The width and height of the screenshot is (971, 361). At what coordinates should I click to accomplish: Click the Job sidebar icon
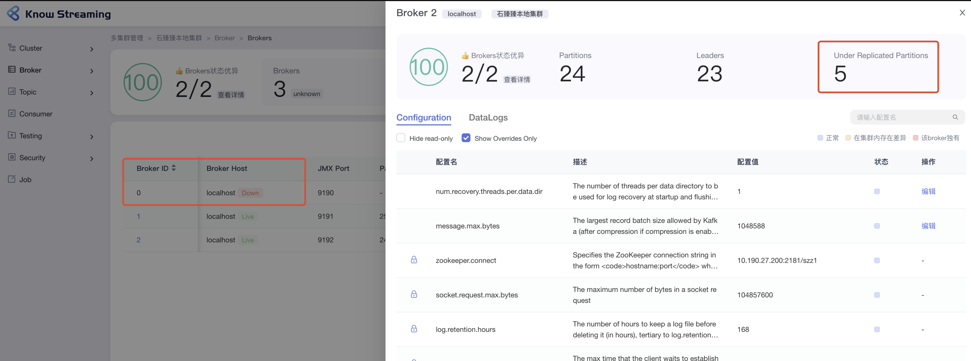[12, 179]
